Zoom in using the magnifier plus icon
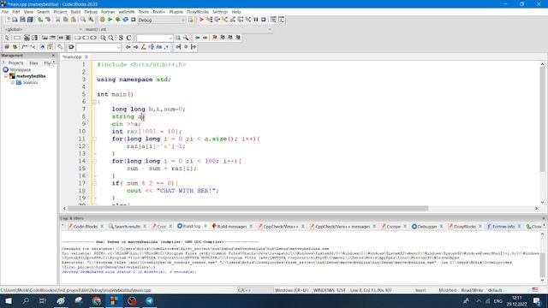 pos(103,38)
